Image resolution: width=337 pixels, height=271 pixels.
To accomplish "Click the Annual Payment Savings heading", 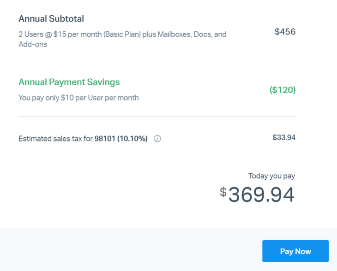I will point(69,82).
